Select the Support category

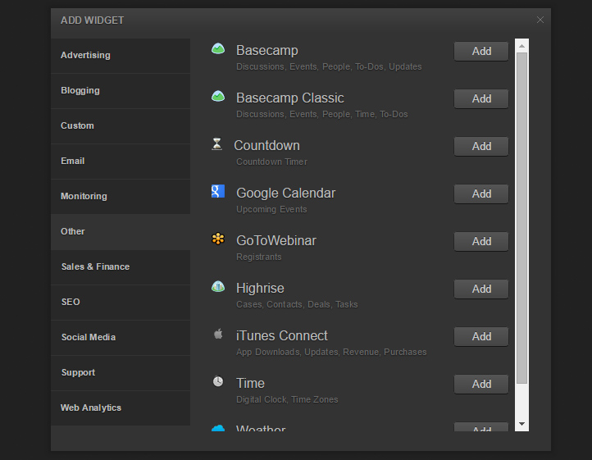(x=121, y=373)
